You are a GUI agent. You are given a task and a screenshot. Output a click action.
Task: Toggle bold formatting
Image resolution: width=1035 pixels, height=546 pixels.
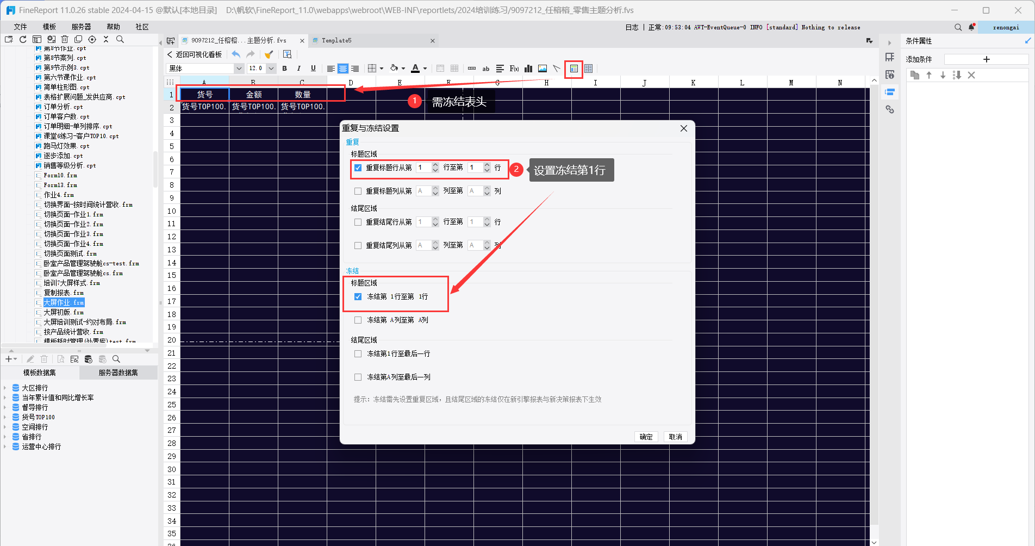[284, 69]
